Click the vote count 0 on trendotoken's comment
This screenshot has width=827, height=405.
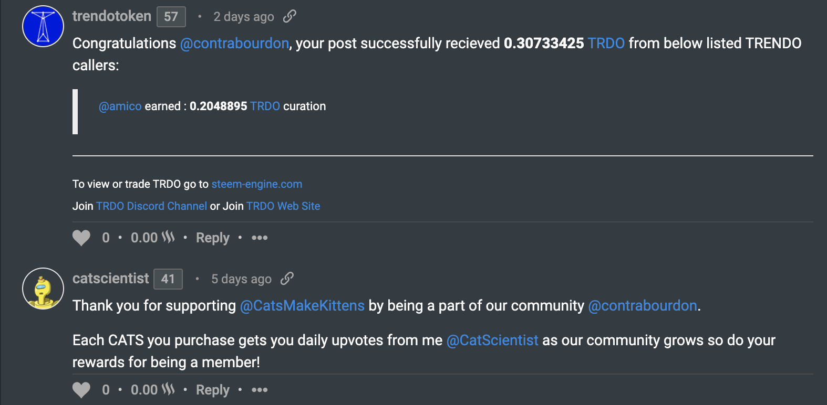coord(105,238)
